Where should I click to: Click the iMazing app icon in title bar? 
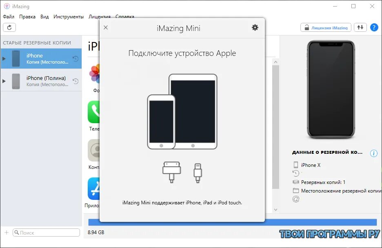pos(7,7)
